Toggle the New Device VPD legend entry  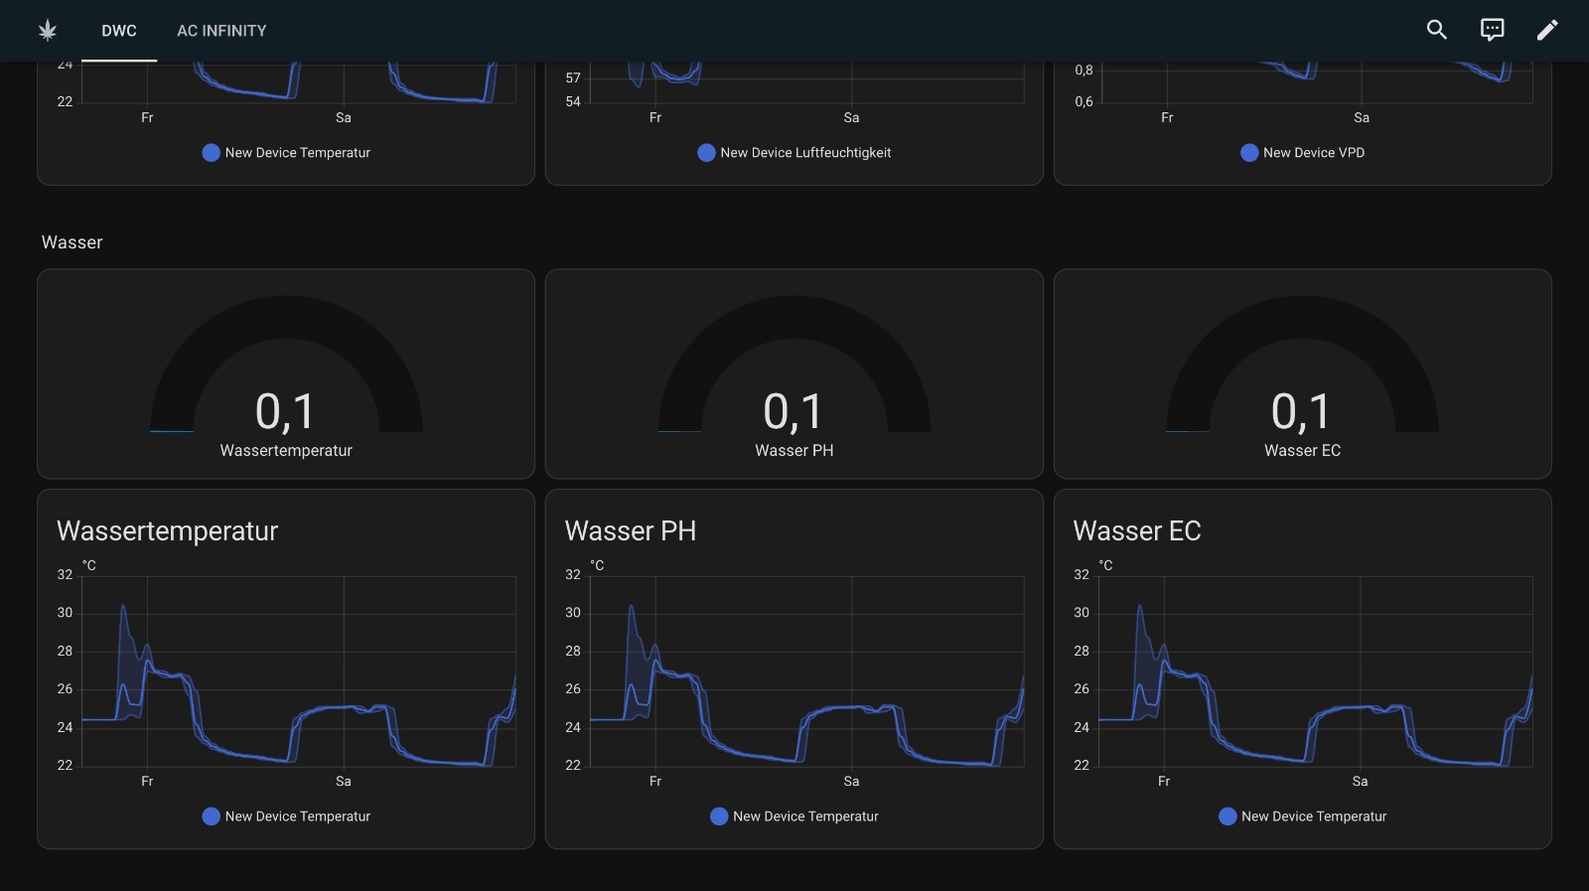point(1302,153)
